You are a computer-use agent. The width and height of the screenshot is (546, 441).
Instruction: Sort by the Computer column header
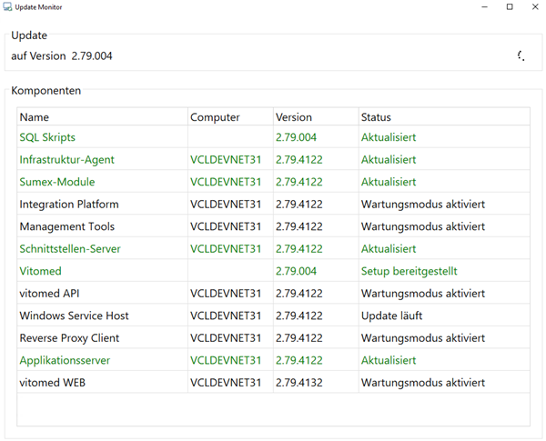(x=230, y=117)
